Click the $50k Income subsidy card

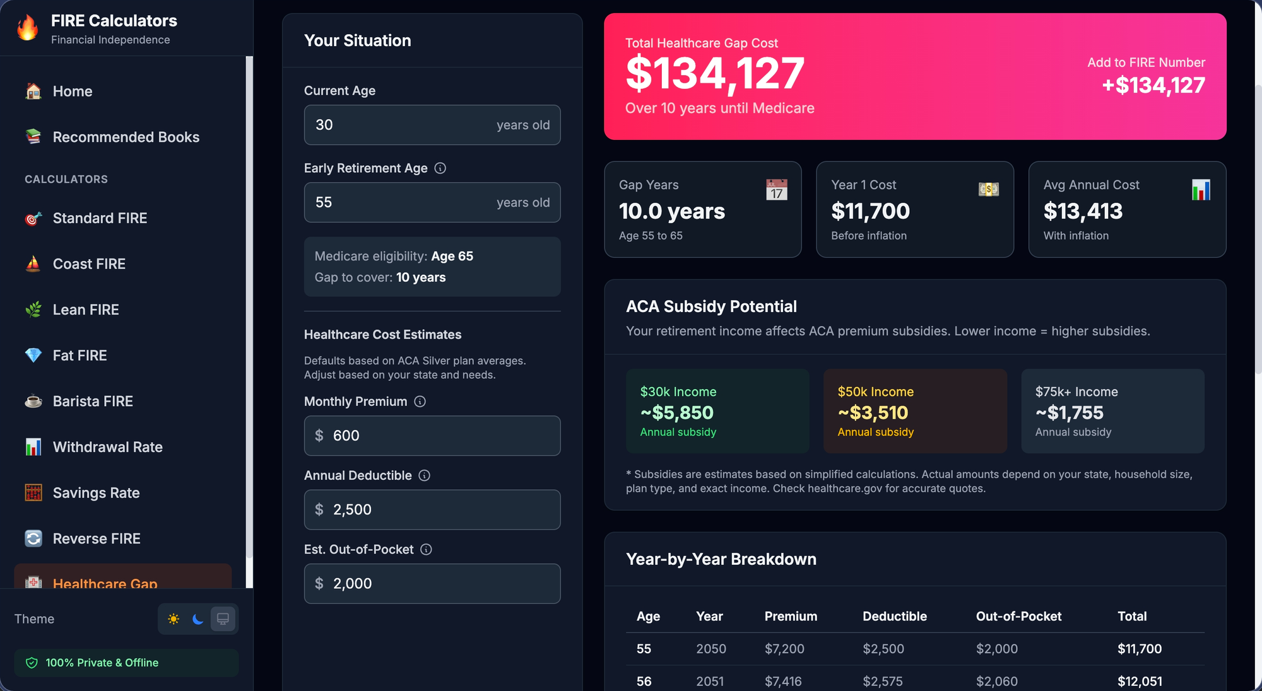[x=915, y=411]
